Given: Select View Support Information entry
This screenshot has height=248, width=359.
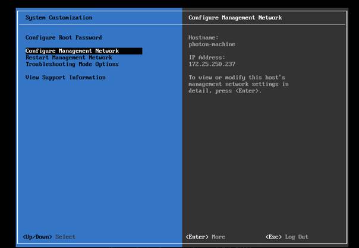Looking at the screenshot, I should tap(65, 78).
